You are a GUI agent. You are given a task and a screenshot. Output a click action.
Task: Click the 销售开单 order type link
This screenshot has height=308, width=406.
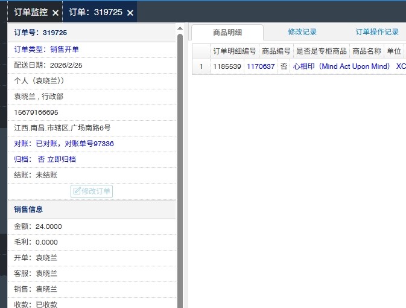(65, 50)
